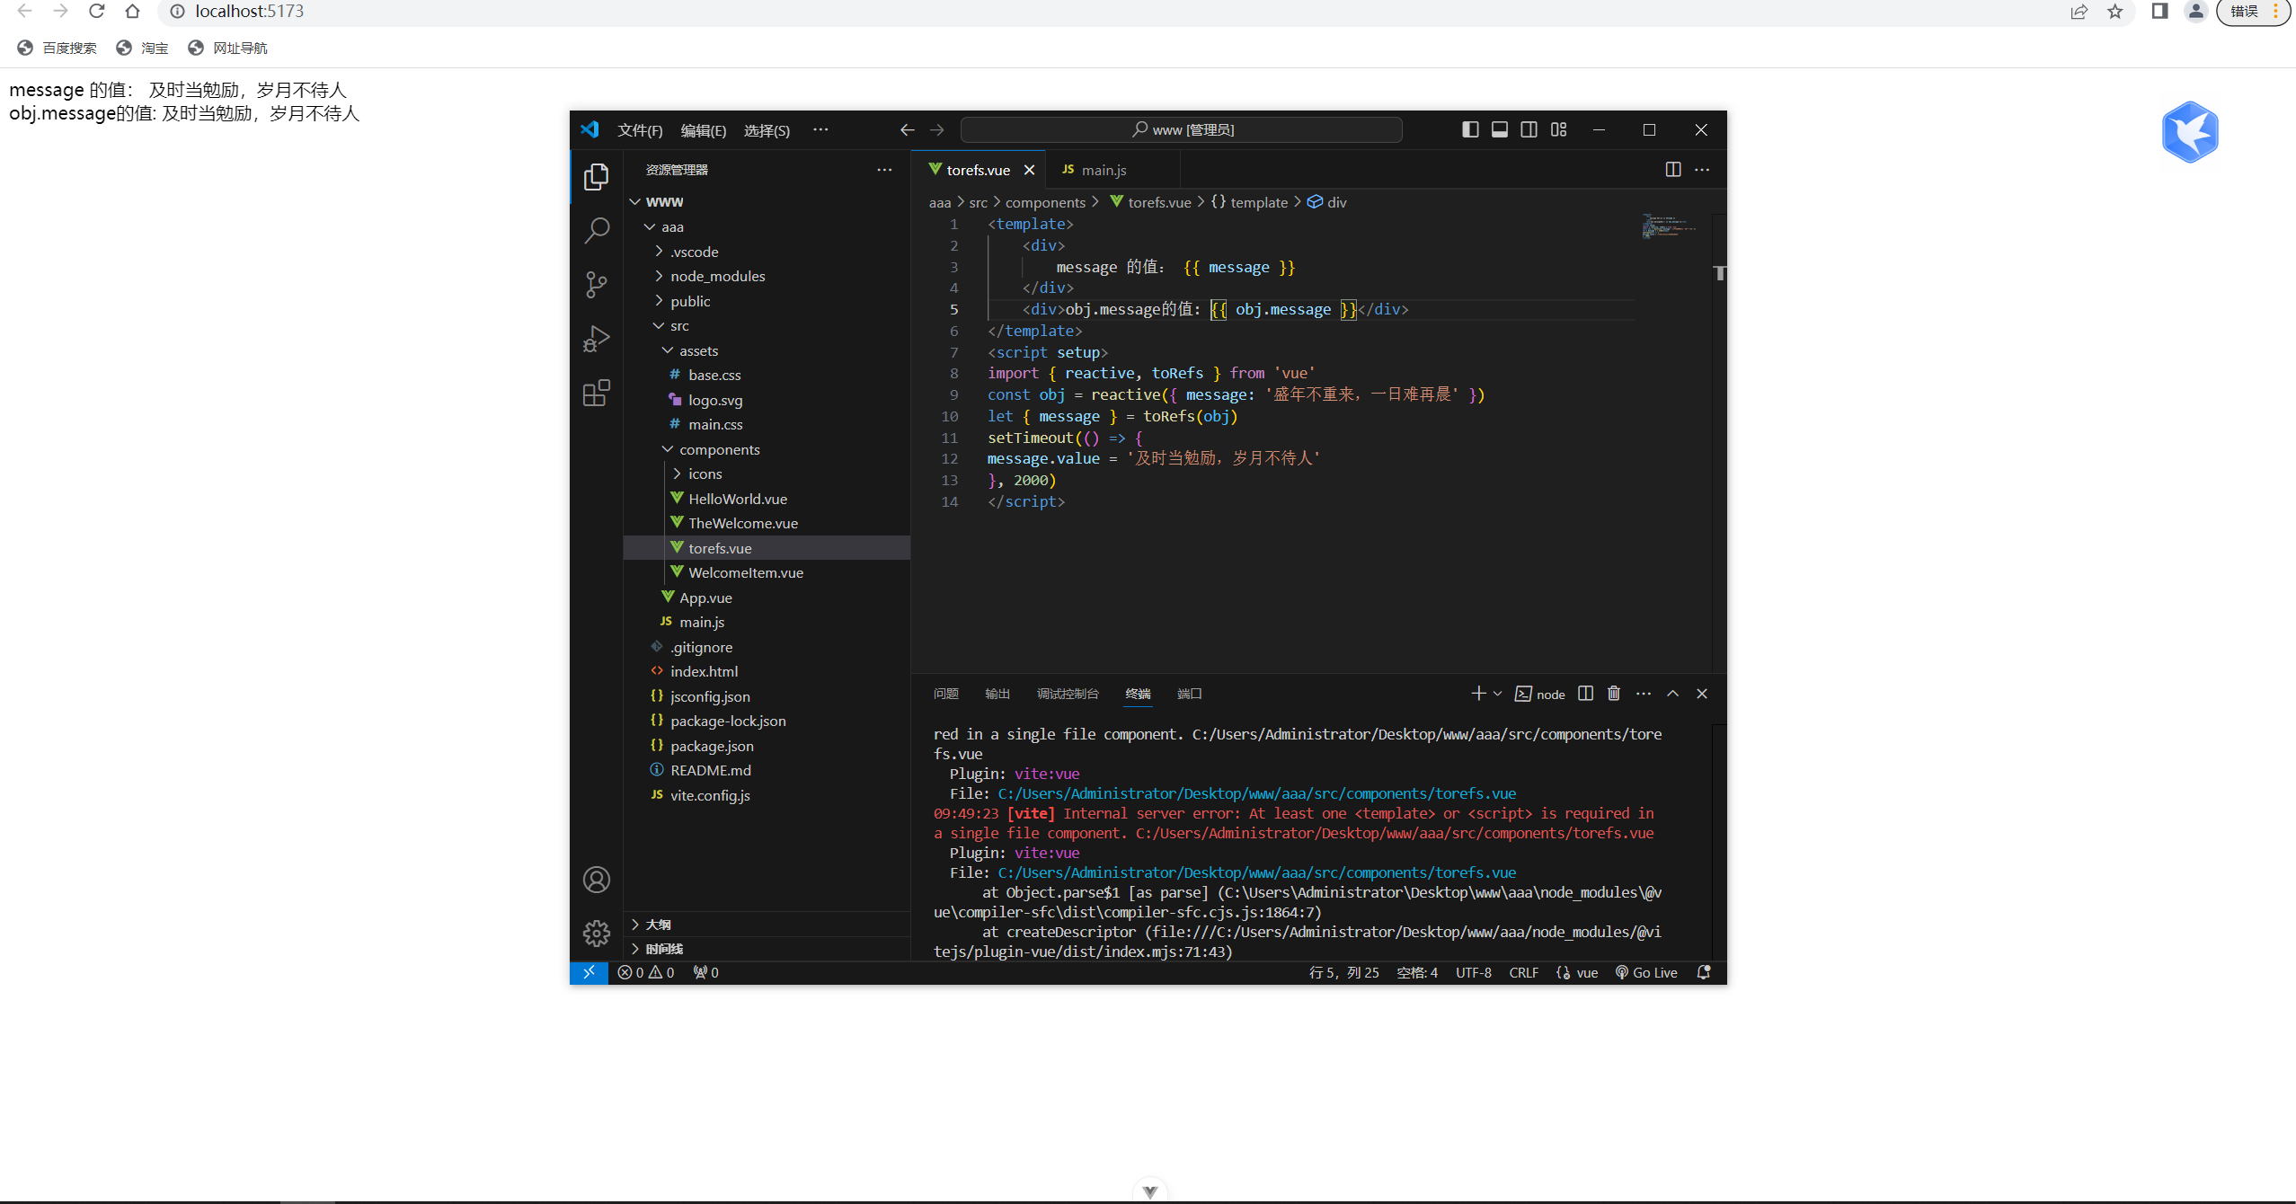Open the editor more actions menu
Viewport: 2296px width, 1204px height.
click(x=1702, y=170)
